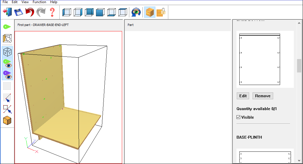The height and width of the screenshot is (164, 303).
Task: Toggle the orange cabinet drawer icon
Action: pyautogui.click(x=150, y=12)
